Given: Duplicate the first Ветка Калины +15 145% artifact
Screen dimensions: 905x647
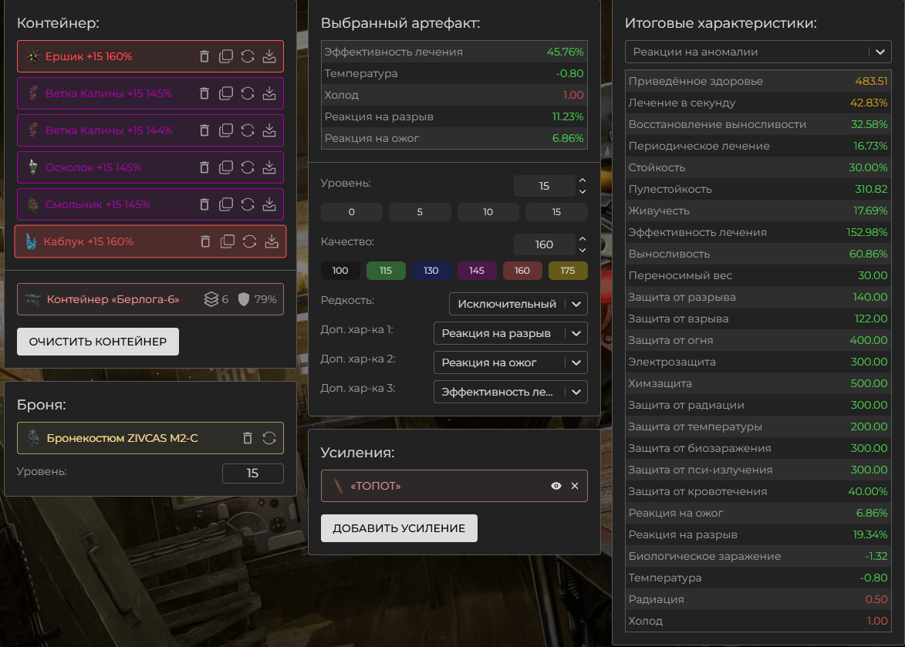Looking at the screenshot, I should pos(226,93).
